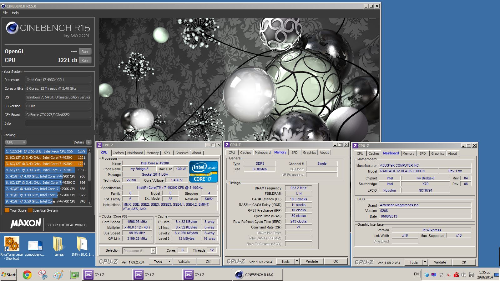Select ranking row 9 Core i7-4770K 743
Screen dimensions: 500x281
pyautogui.click(x=45, y=201)
